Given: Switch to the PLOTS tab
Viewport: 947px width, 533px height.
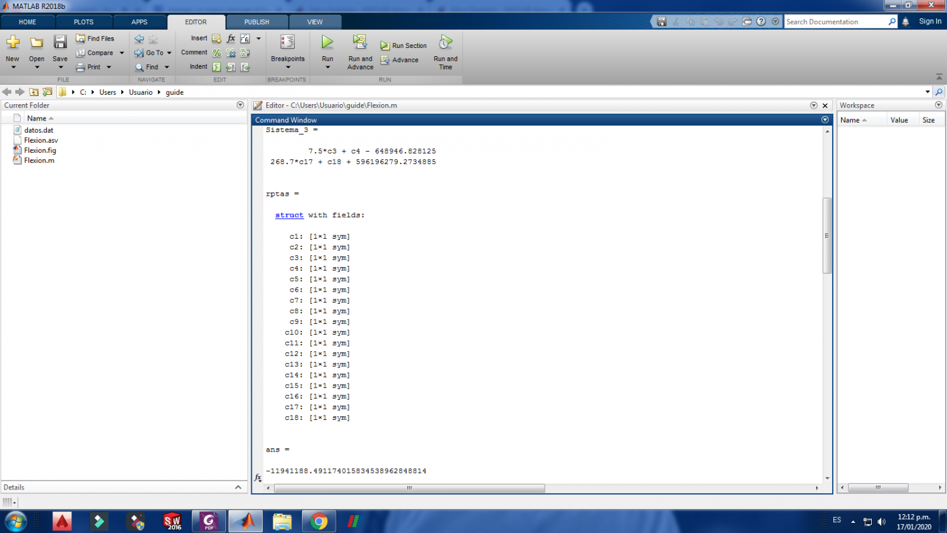Looking at the screenshot, I should (83, 22).
